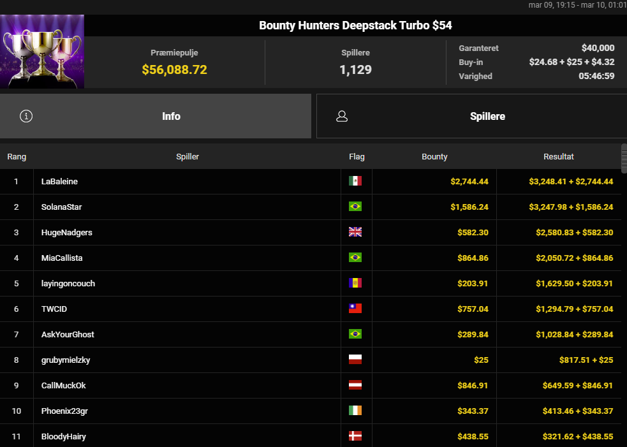
Task: Click the Latvia flag for CallMuckOk
Action: pos(355,385)
